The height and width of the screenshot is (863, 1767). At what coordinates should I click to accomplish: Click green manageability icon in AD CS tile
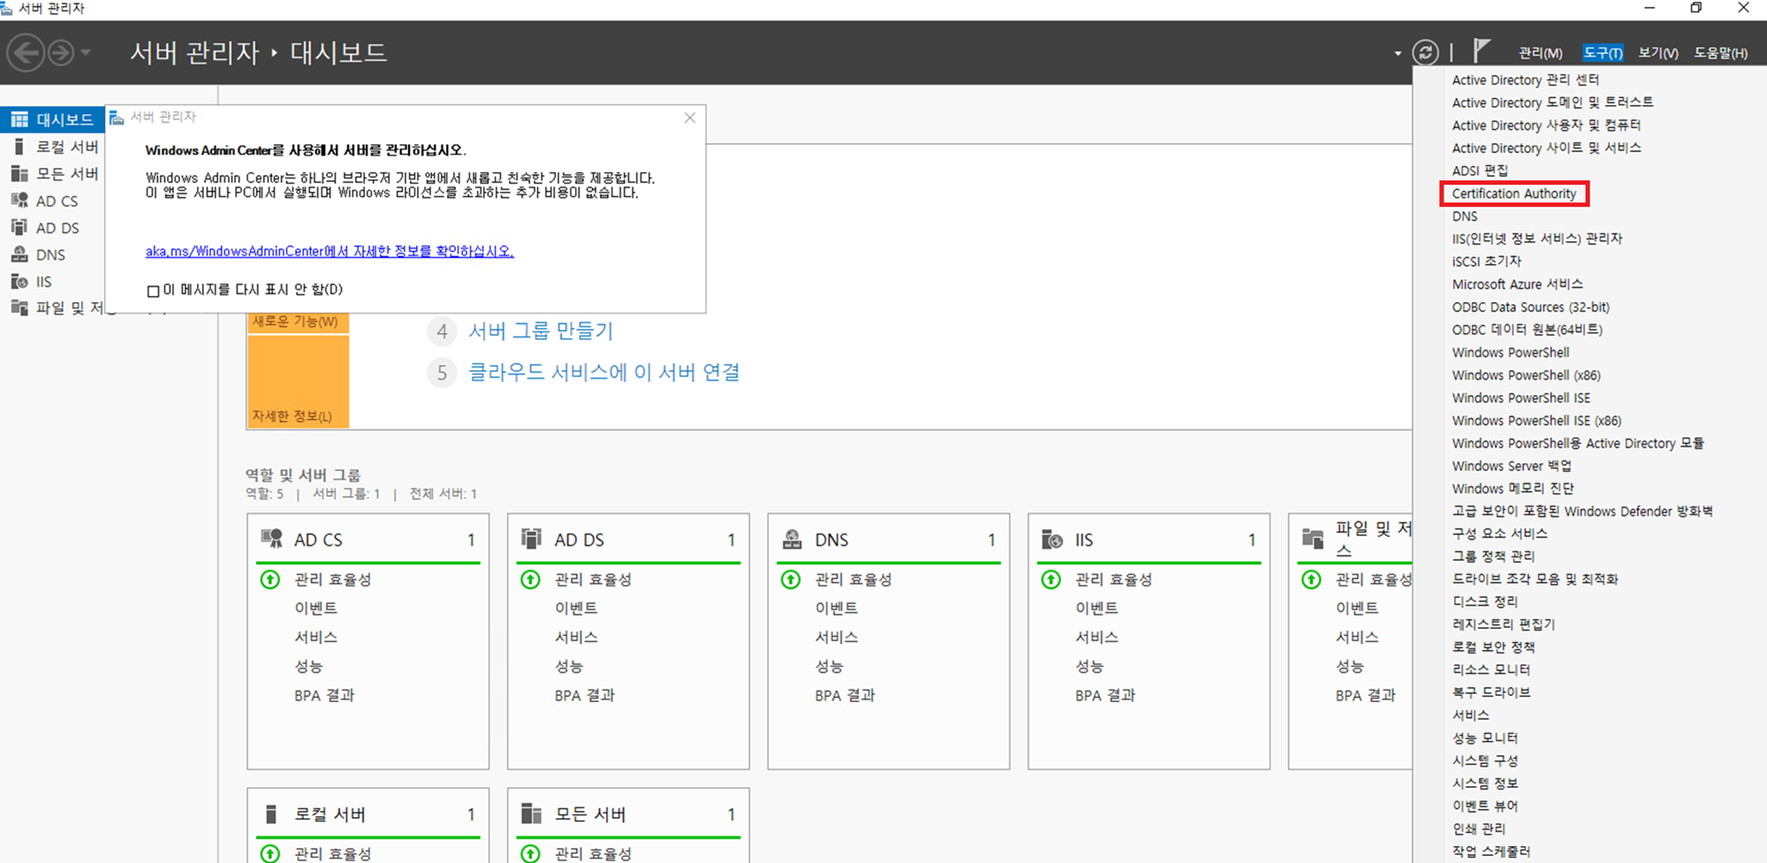[270, 579]
